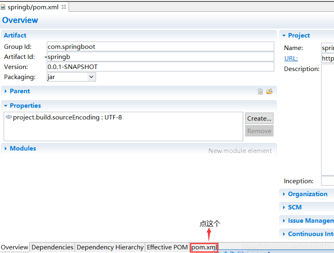The image size is (334, 253).
Task: Click the Create... button
Action: 259,118
